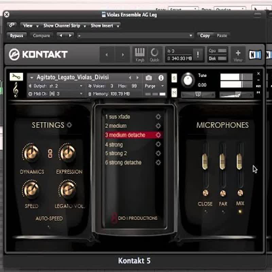Screen dimensions: 272x272
Task: Click the LEGATO VOL. knob
Action: point(68,189)
